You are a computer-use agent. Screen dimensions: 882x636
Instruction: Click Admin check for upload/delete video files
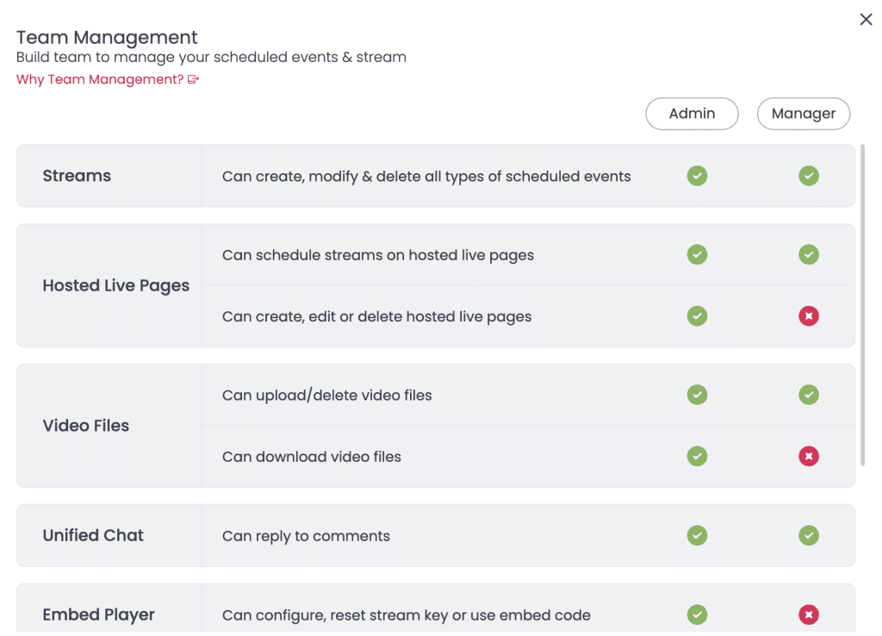(x=697, y=395)
